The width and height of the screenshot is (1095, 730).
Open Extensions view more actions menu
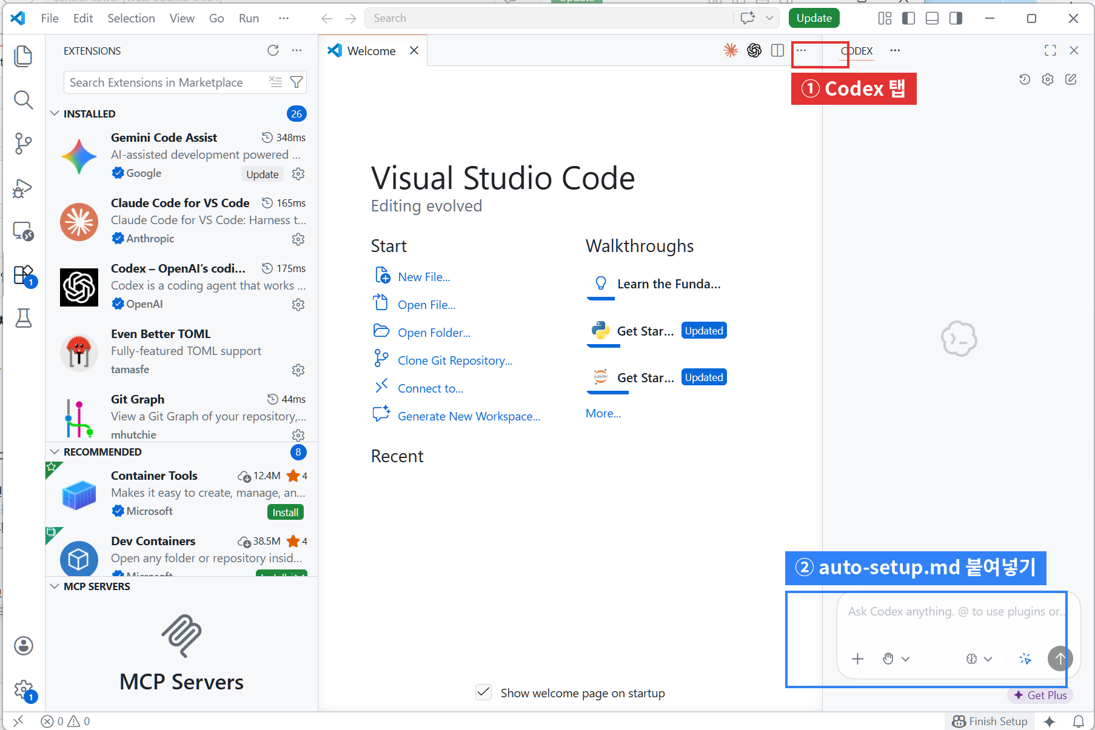click(x=296, y=50)
